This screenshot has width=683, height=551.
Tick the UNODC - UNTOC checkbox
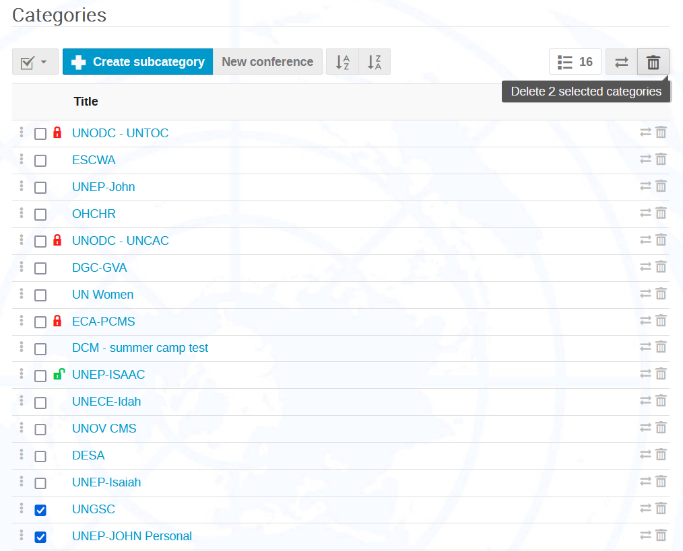pos(40,134)
